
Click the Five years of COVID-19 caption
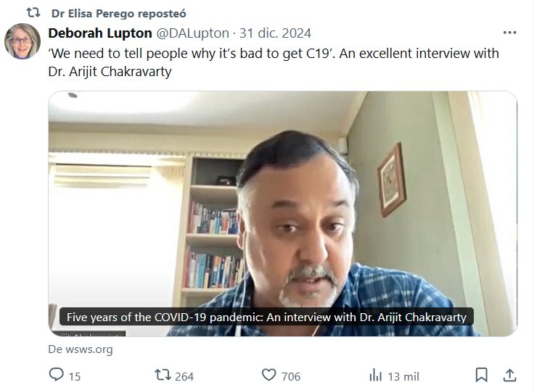point(266,318)
